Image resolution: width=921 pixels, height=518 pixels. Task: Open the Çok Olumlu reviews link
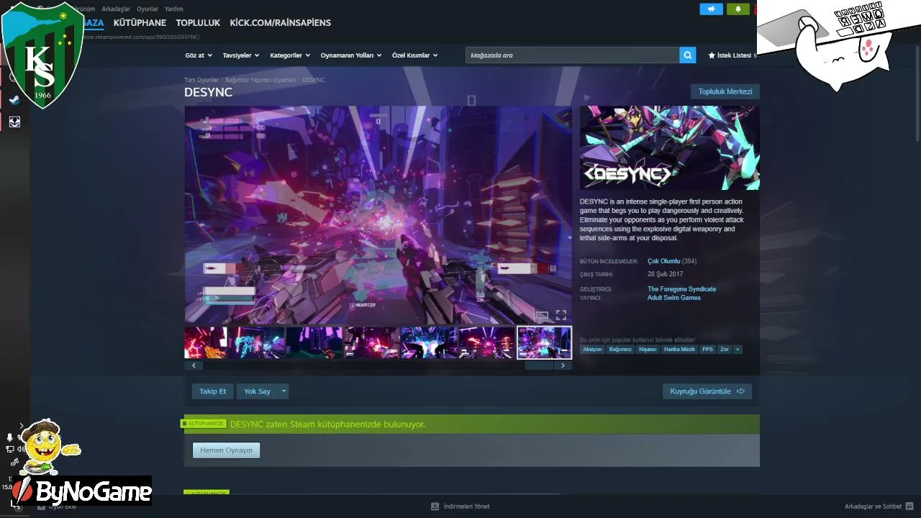(663, 261)
